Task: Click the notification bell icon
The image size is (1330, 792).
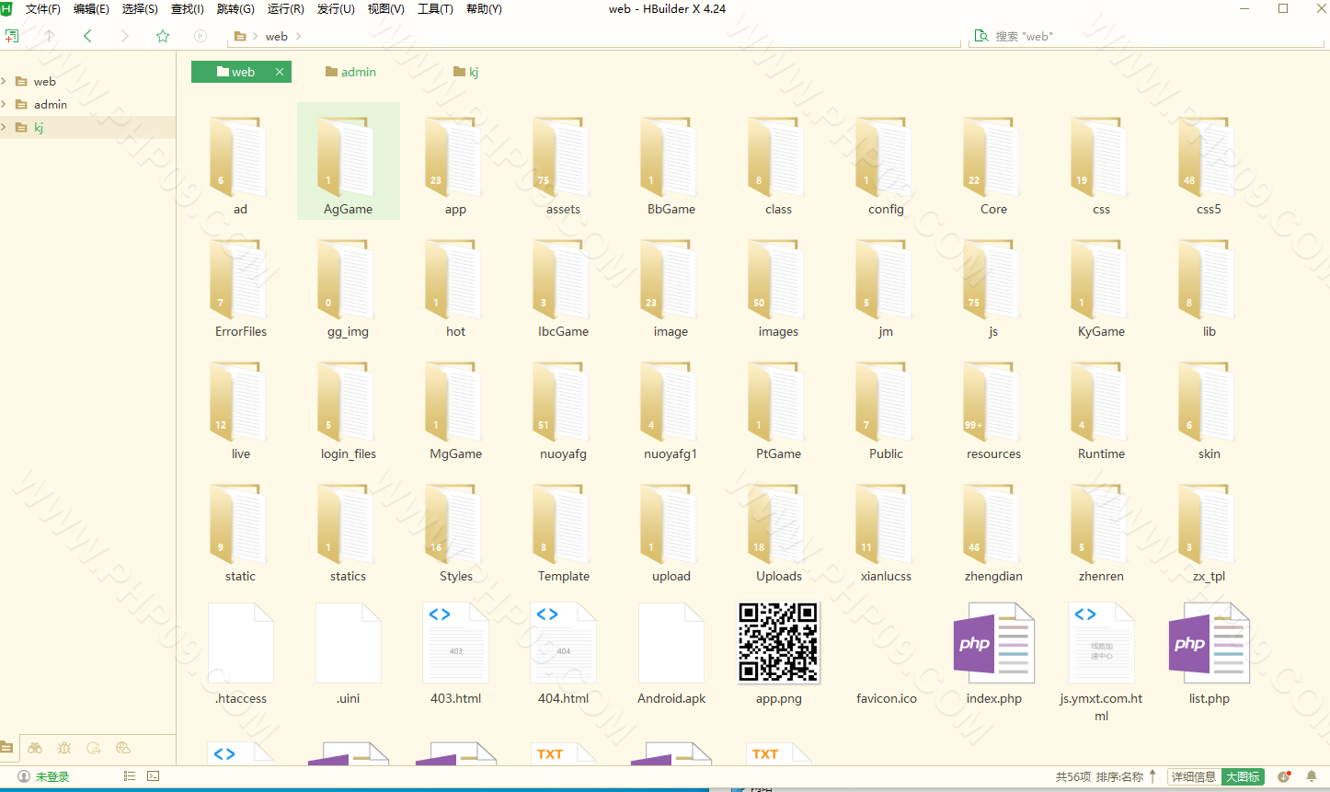Action: [1312, 776]
